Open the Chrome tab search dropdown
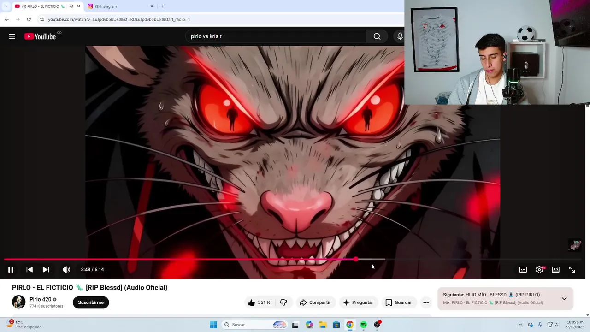590x332 pixels. pos(6,6)
